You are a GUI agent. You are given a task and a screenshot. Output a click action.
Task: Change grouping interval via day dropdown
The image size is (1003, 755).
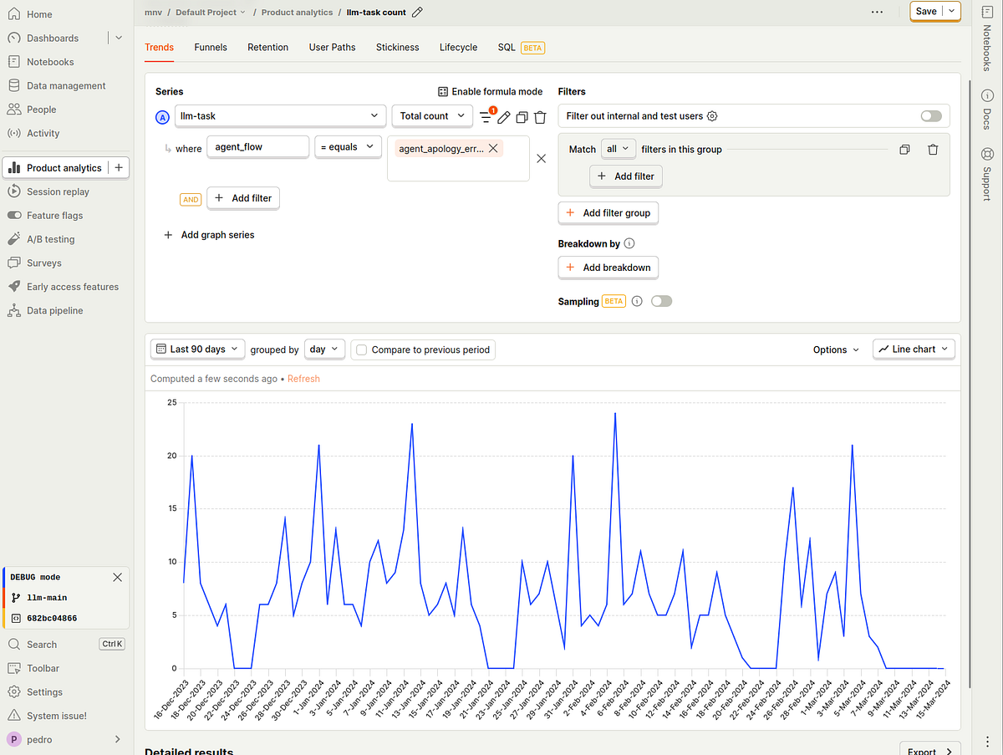pyautogui.click(x=324, y=349)
